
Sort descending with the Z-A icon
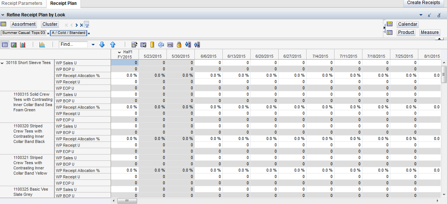pos(197,45)
